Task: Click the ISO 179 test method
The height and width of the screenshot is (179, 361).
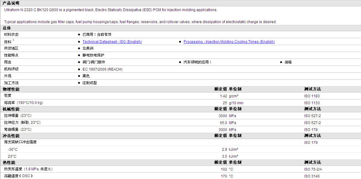Action: 311,143
